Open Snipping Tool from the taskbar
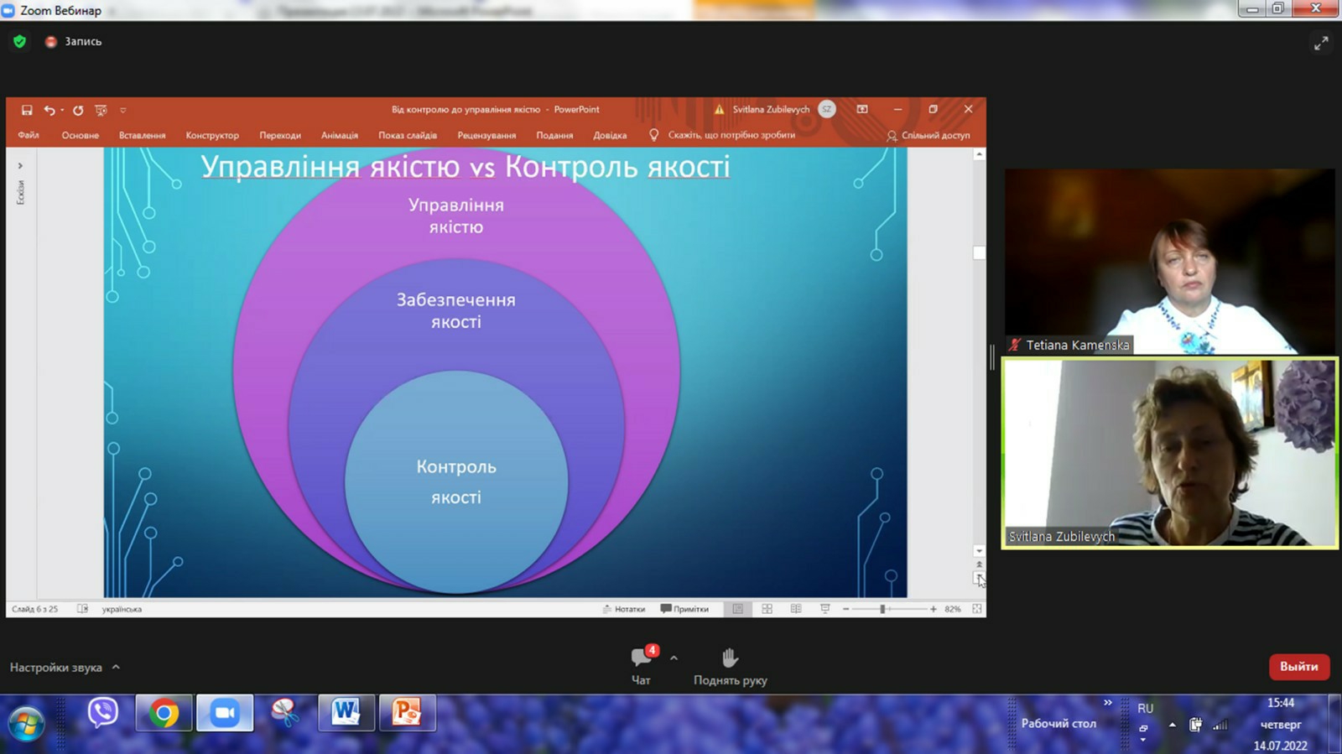This screenshot has height=754, width=1342. tap(285, 713)
